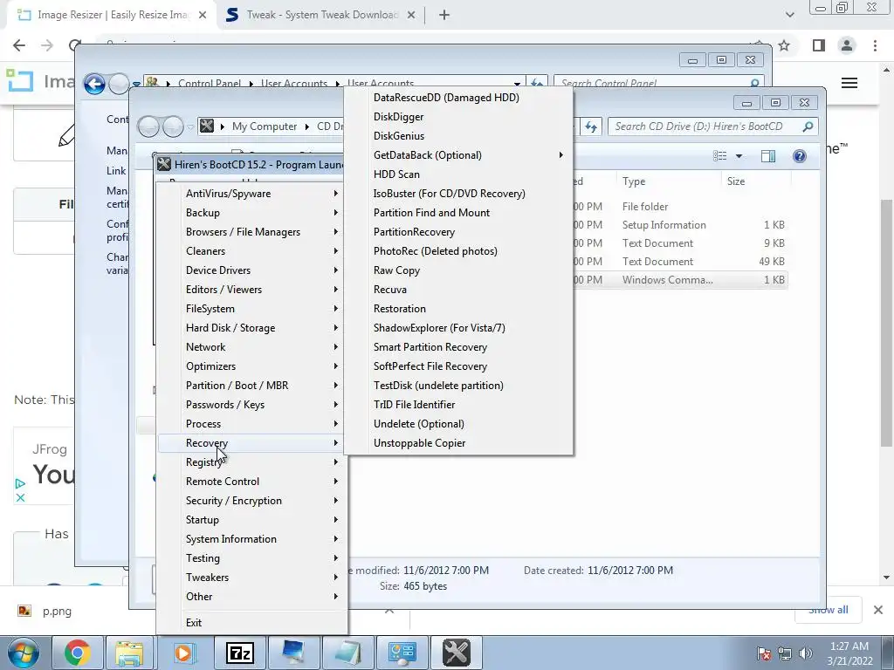Close the downloads bar with the X
894x670 pixels.
pos(878,610)
